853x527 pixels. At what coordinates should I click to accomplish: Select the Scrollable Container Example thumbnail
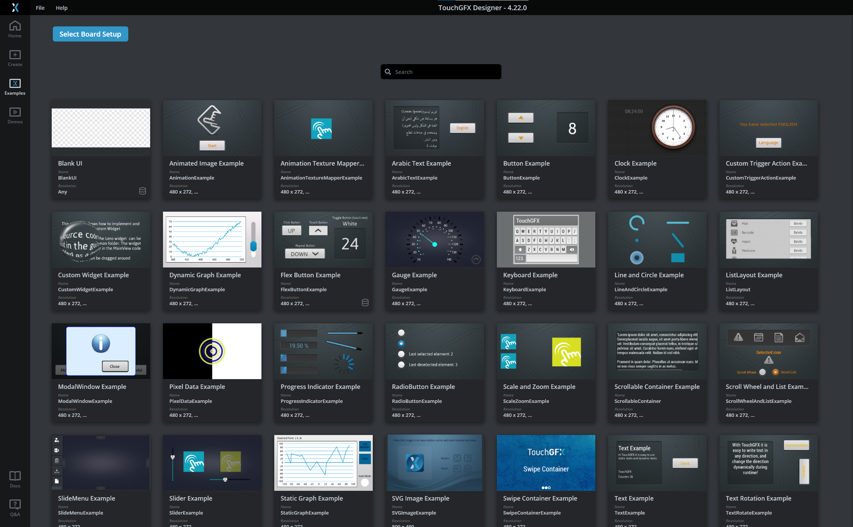pyautogui.click(x=657, y=351)
